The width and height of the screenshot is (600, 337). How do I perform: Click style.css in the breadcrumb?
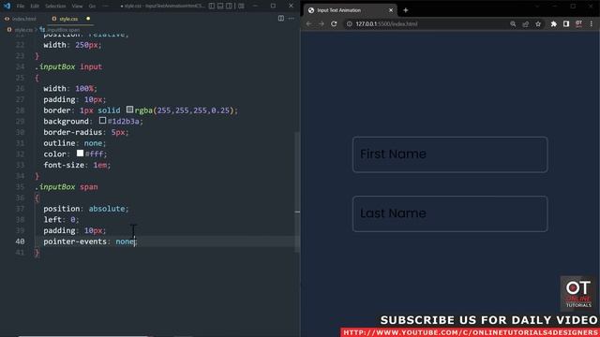(x=23, y=30)
